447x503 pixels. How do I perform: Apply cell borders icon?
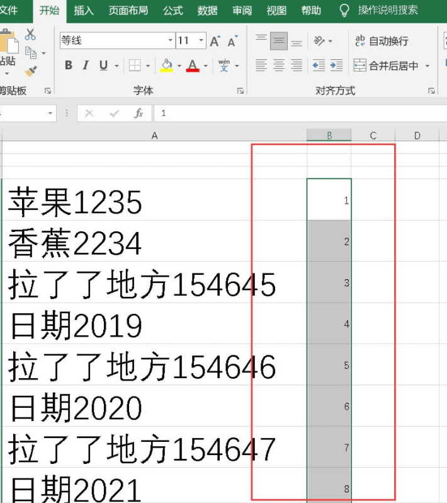pyautogui.click(x=135, y=66)
